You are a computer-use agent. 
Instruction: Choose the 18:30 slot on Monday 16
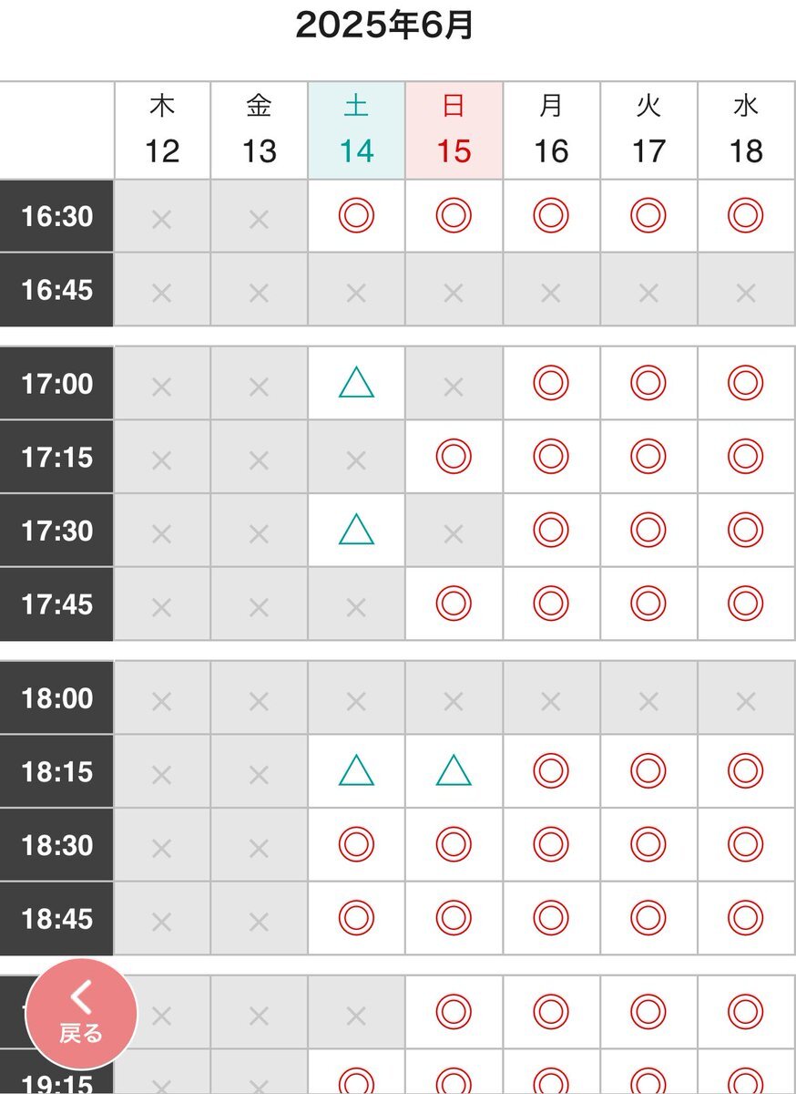coord(551,845)
